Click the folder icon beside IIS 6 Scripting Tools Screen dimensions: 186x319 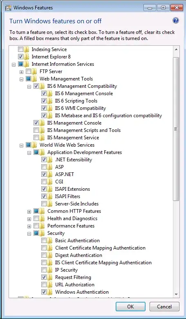pos(50,101)
